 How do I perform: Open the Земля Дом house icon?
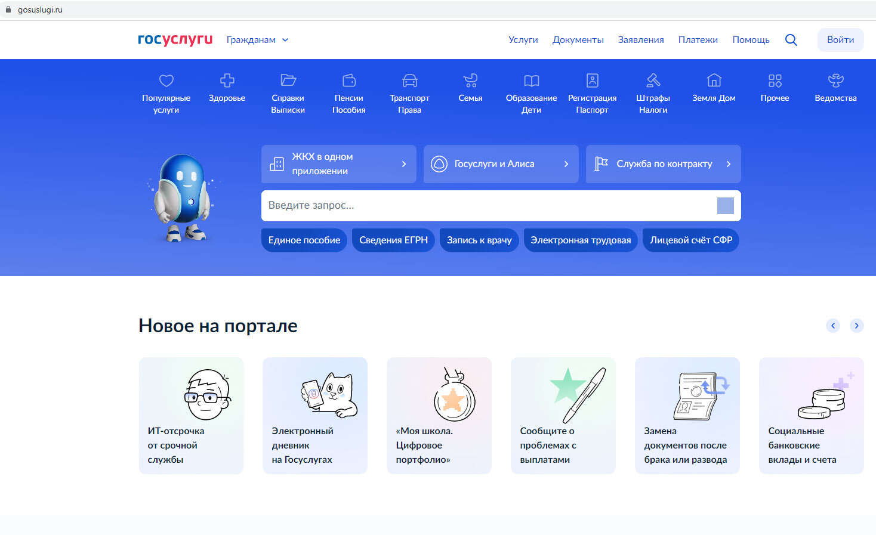pos(714,81)
